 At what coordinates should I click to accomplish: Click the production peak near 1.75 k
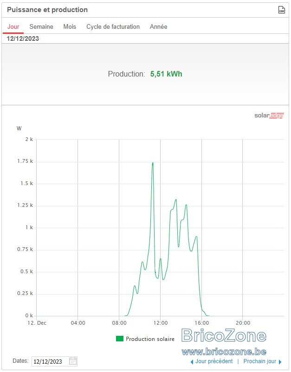(153, 163)
